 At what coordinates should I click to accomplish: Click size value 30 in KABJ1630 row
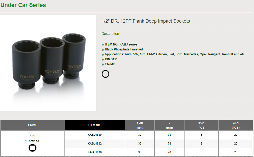pyautogui.click(x=140, y=135)
